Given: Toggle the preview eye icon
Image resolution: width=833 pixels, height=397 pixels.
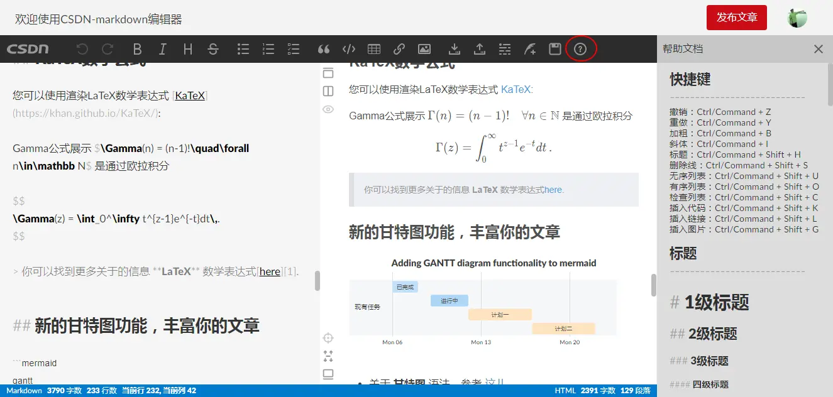Looking at the screenshot, I should point(328,109).
